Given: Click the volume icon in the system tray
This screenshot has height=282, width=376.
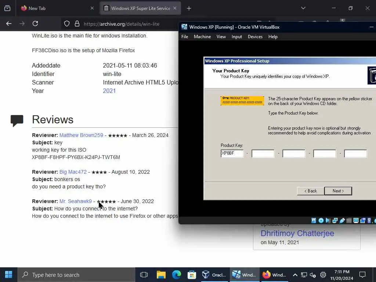Looking at the screenshot, I should click(x=313, y=275).
